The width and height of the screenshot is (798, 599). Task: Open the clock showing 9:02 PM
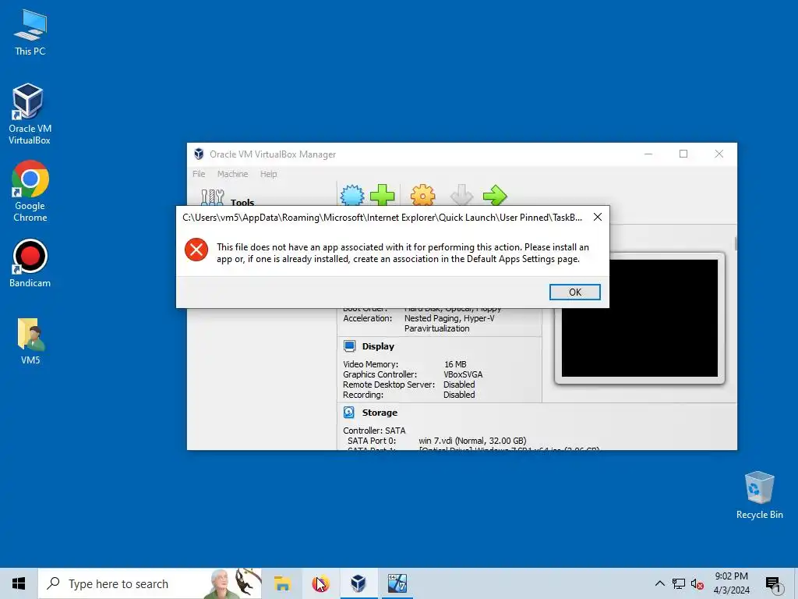click(x=731, y=583)
